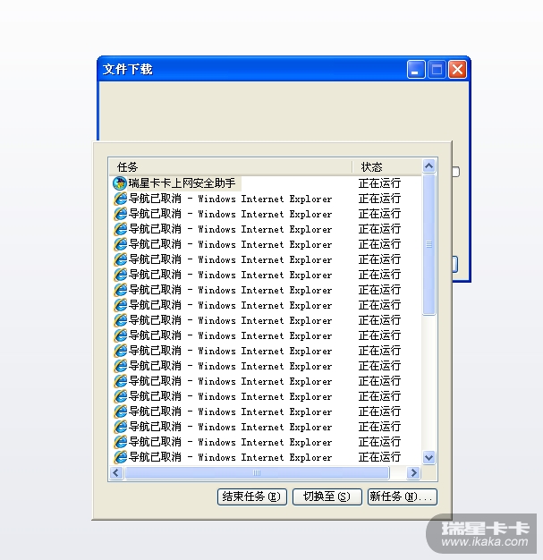Click the vertical scrollbar thumb
The height and width of the screenshot is (560, 543).
click(x=429, y=244)
